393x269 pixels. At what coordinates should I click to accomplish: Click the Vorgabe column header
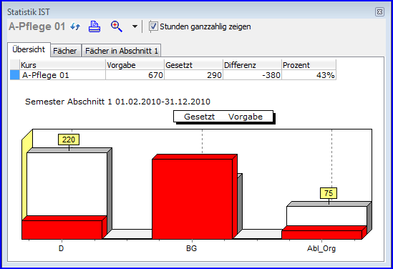pos(135,65)
